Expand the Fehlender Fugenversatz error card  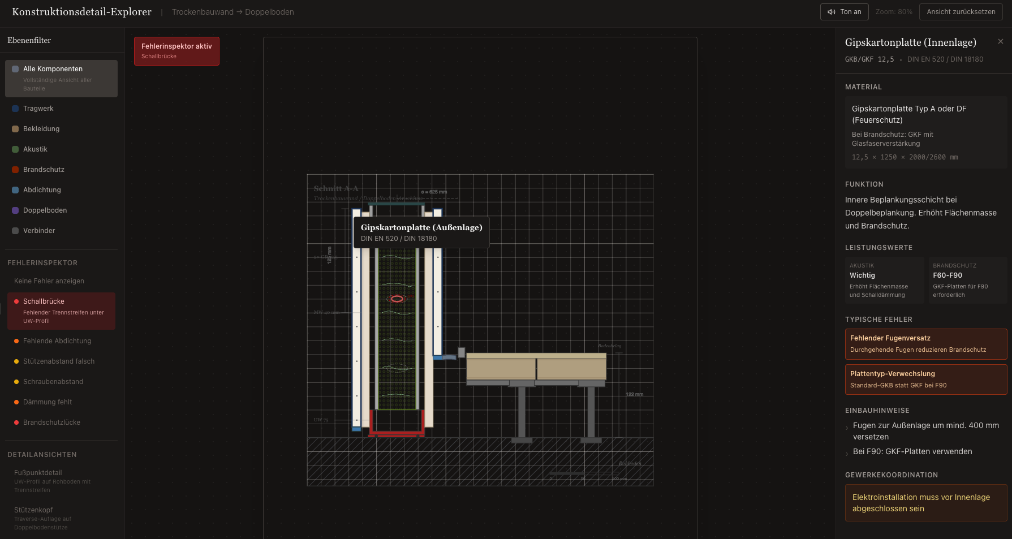coord(925,344)
